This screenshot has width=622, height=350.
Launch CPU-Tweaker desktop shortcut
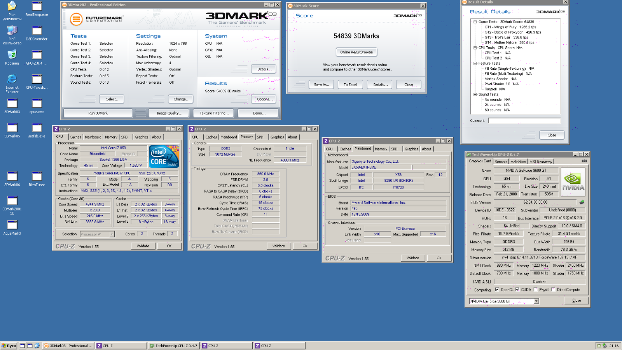[37, 82]
